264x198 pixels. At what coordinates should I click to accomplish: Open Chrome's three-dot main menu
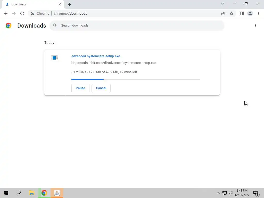click(258, 13)
